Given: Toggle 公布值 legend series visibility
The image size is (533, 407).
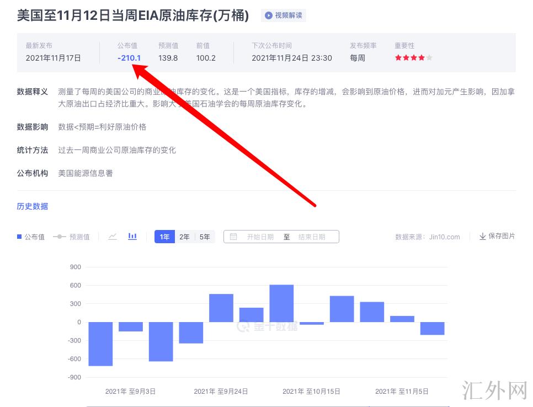Looking at the screenshot, I should [31, 237].
